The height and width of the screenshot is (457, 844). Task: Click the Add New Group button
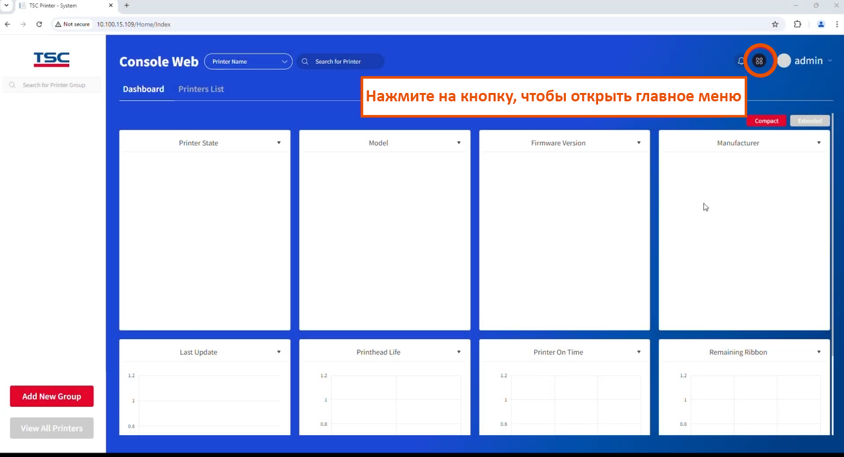(52, 396)
